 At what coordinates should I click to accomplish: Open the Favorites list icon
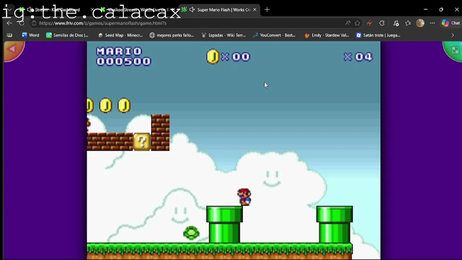coord(408,23)
